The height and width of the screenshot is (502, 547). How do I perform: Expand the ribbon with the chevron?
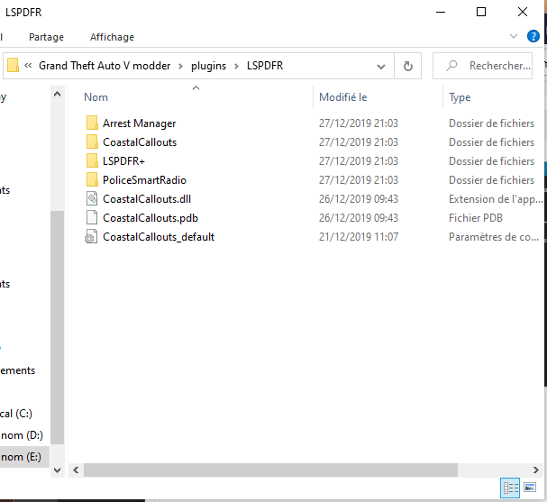coord(513,36)
